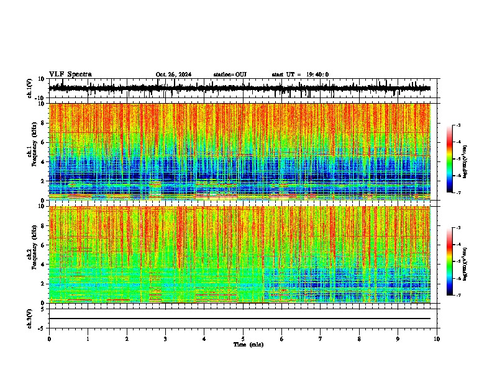Viewport: 492px width, 380px height.
Task: Click tick label '5' on the time axis
Action: 243,339
